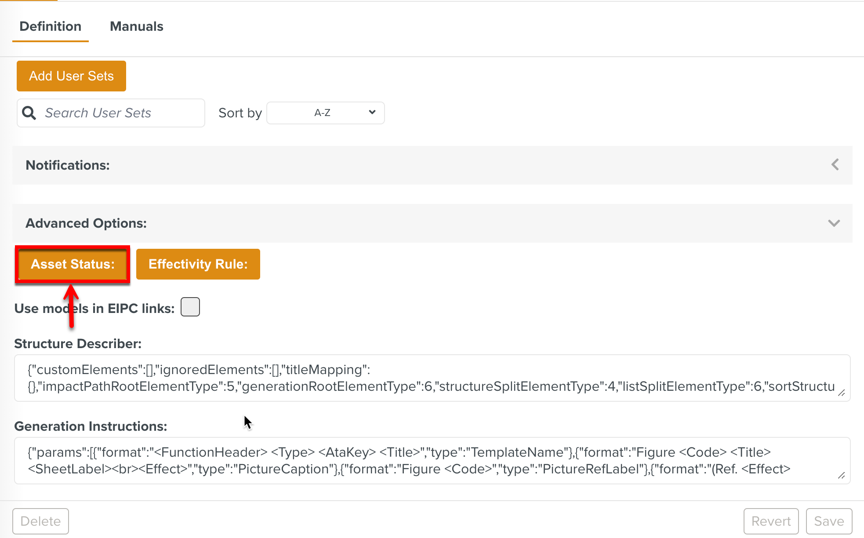864x538 pixels.
Task: Click the Add User Sets button
Action: point(71,76)
